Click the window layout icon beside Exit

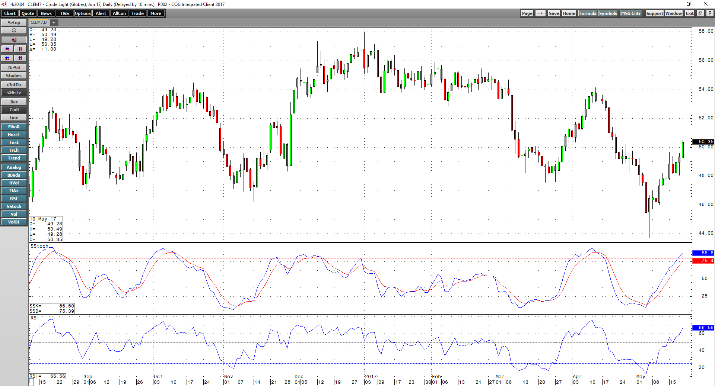(x=700, y=13)
